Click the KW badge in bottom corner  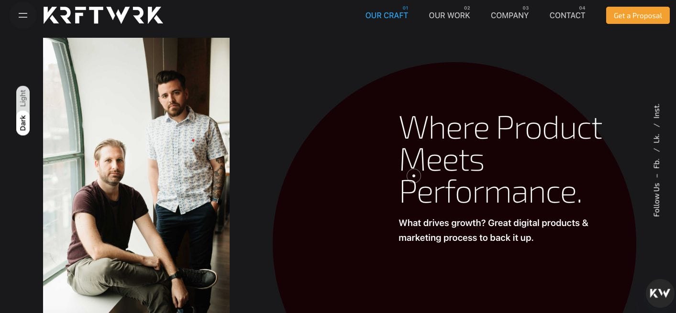click(x=660, y=293)
